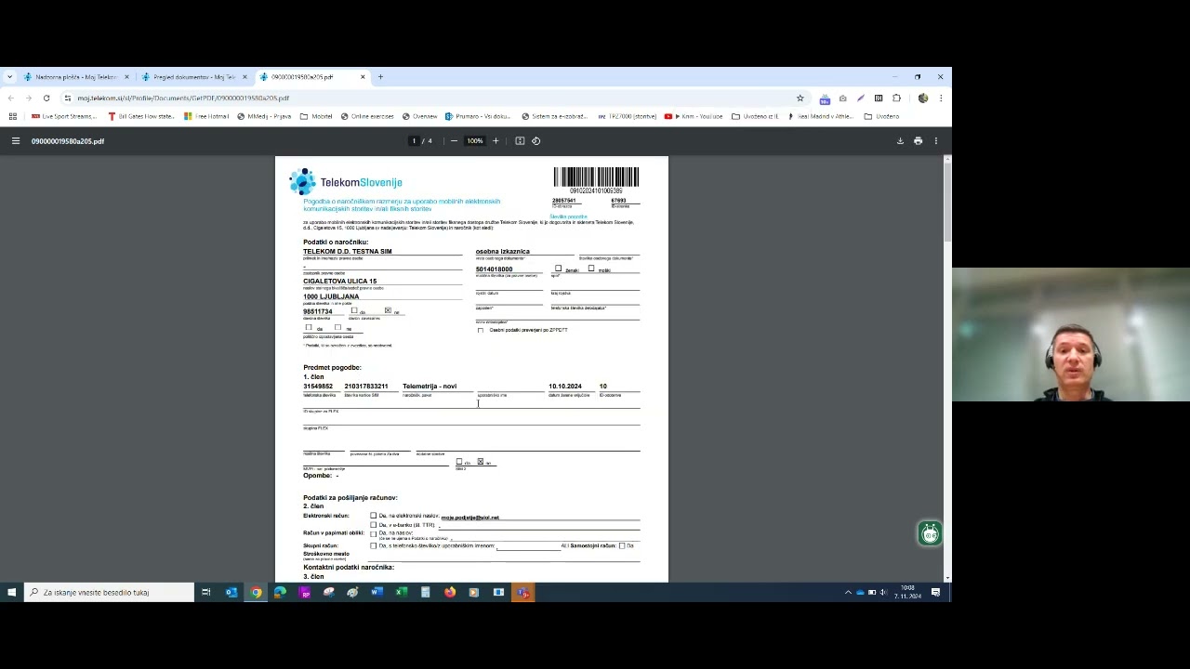Open Online exercises bookmark
Viewport: 1190px width, 669px height.
coord(367,116)
